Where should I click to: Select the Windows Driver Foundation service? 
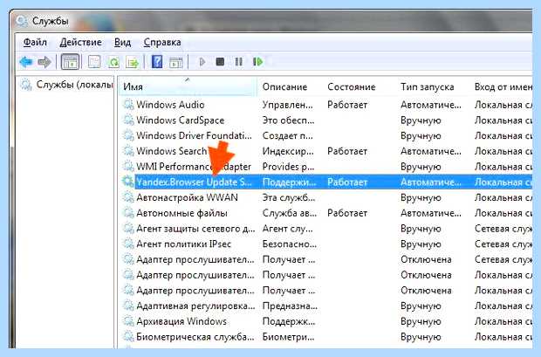194,135
